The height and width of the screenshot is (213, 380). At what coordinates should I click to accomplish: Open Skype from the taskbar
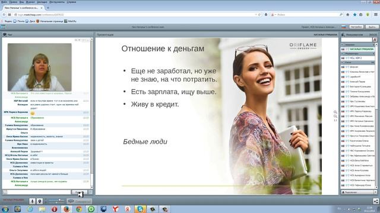(x=140, y=209)
